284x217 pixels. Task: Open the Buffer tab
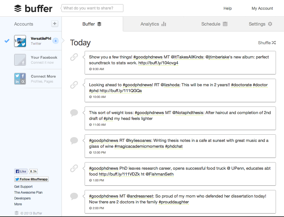(x=92, y=24)
